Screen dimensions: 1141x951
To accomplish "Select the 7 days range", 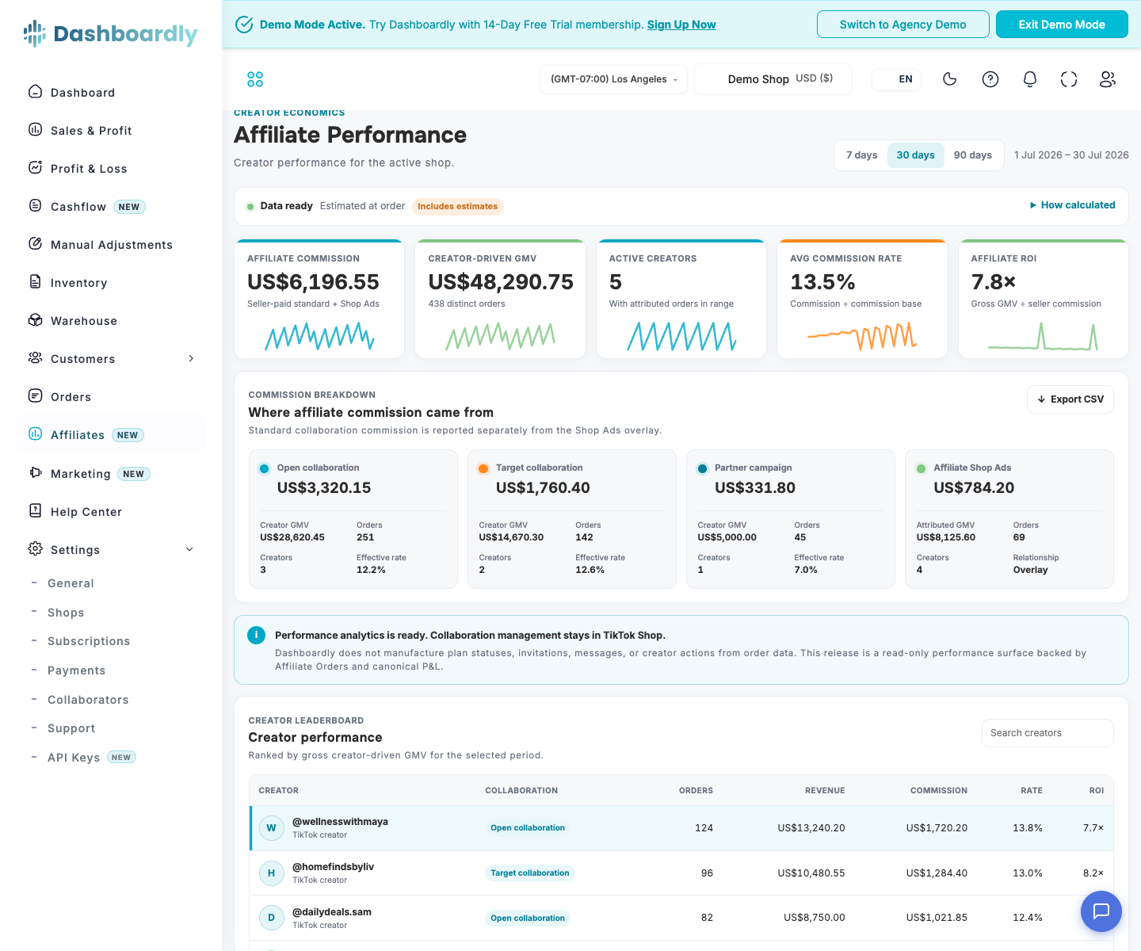I will [x=861, y=155].
